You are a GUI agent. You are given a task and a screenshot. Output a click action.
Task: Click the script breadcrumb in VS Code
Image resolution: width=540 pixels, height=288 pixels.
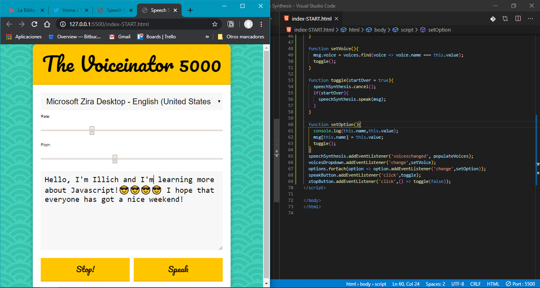(403, 30)
